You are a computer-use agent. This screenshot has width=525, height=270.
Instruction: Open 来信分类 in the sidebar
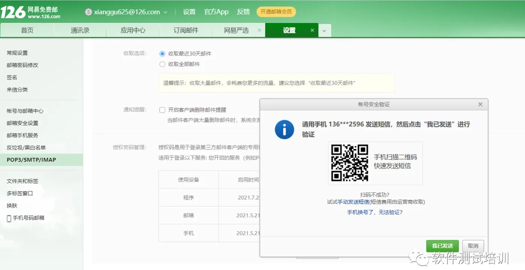(x=17, y=90)
